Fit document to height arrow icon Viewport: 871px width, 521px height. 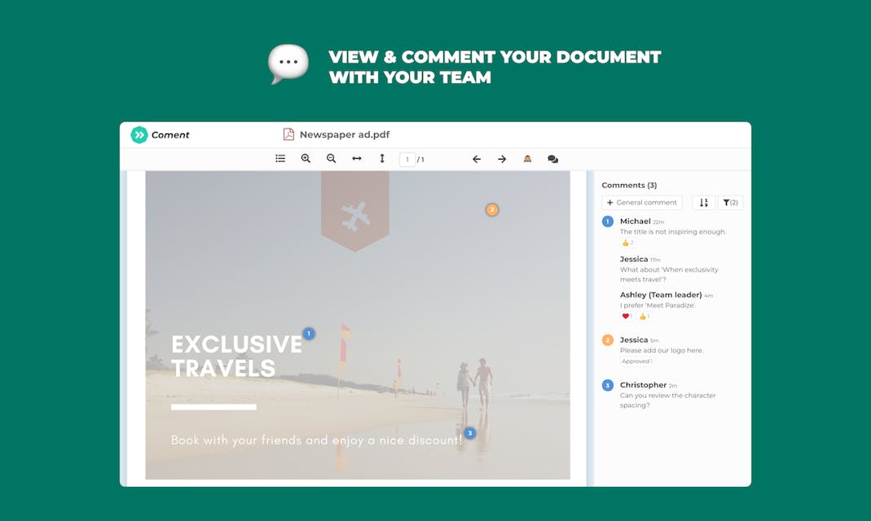tap(382, 159)
